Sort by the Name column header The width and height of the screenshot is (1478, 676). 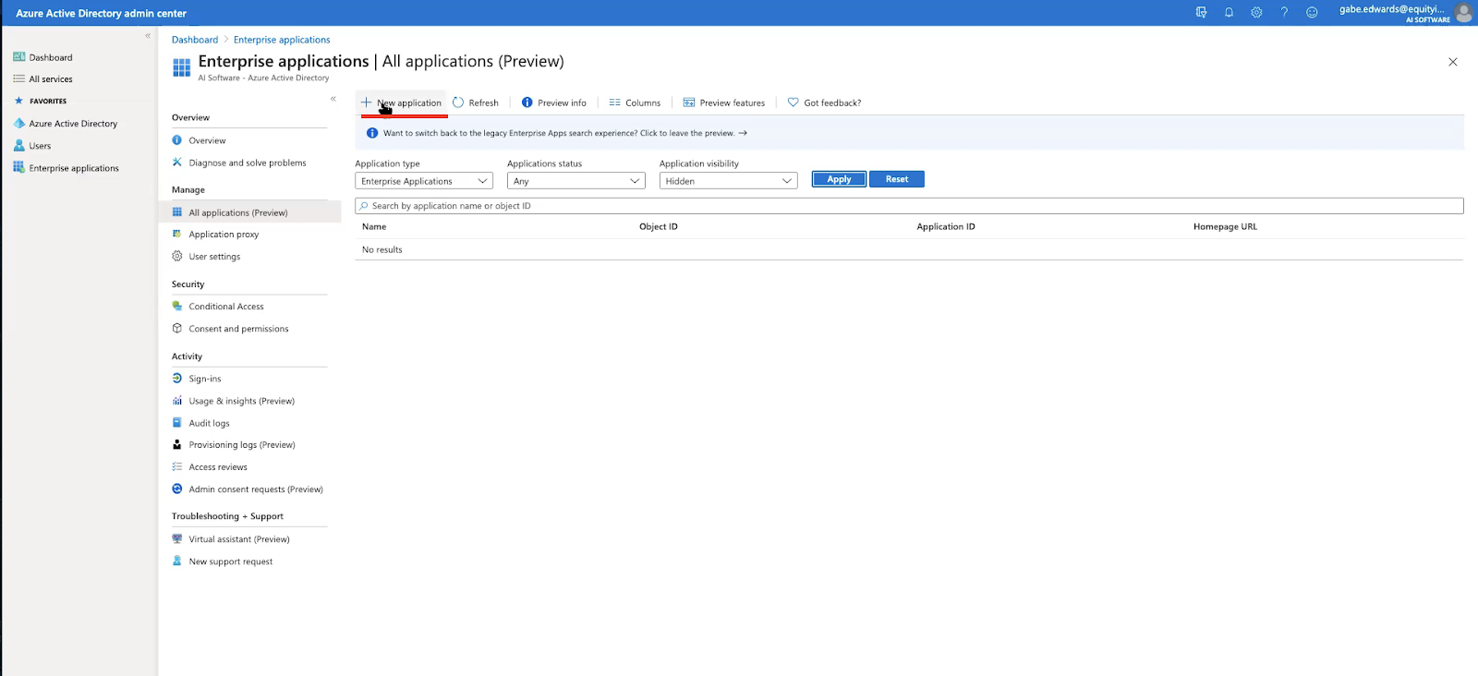[x=374, y=226]
